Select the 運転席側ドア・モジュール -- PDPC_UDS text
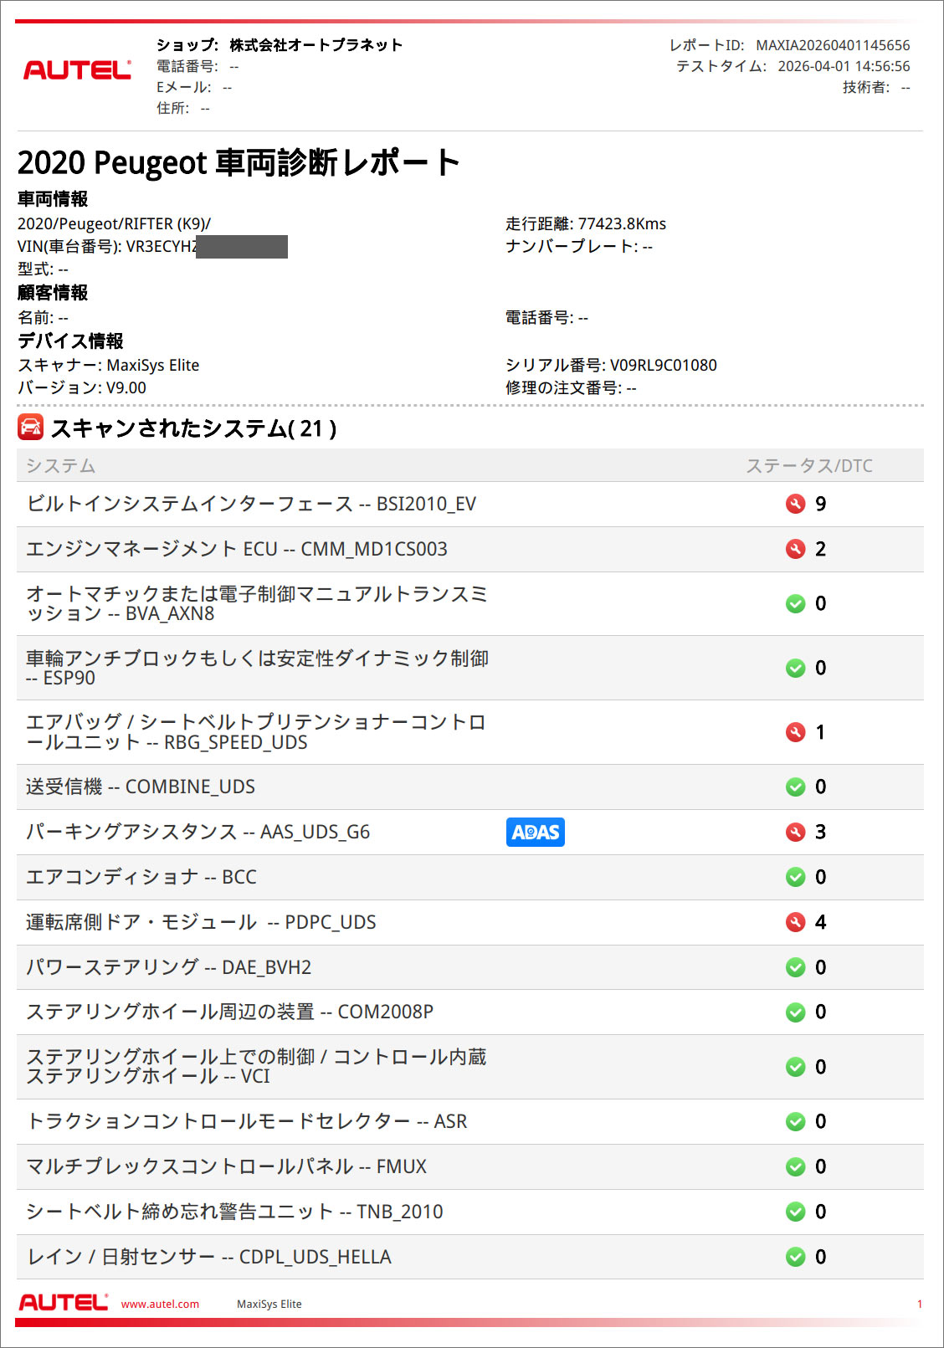The image size is (944, 1348). pyautogui.click(x=201, y=922)
